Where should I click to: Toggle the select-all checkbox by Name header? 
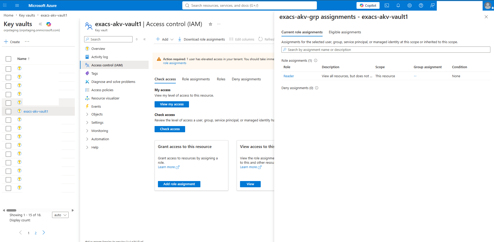coord(9,59)
